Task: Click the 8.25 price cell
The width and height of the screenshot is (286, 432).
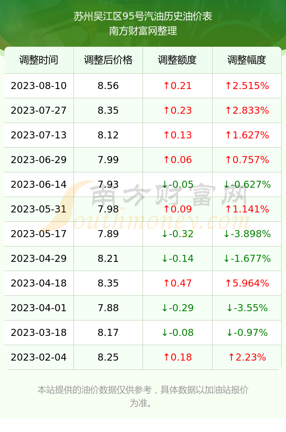Action: [108, 357]
